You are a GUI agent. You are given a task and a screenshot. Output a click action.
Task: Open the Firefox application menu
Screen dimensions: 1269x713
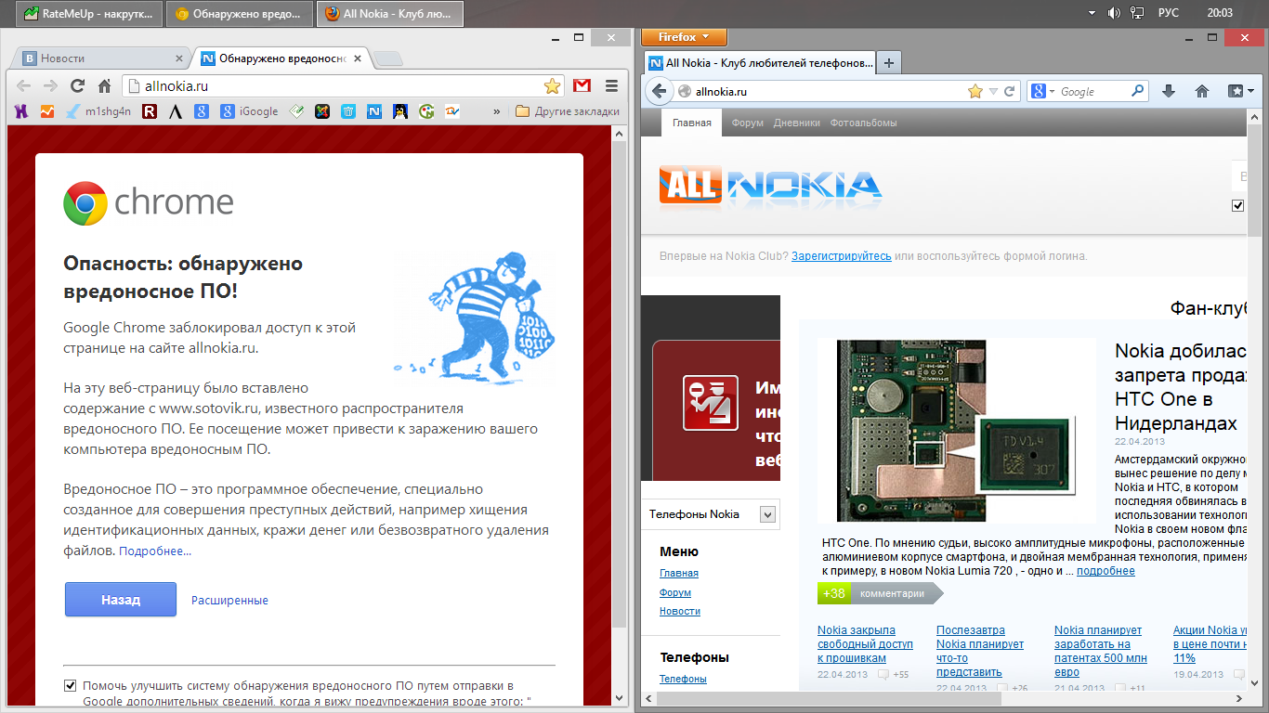tap(684, 37)
